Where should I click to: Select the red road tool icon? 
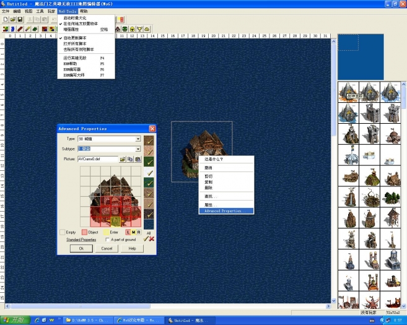20,29
